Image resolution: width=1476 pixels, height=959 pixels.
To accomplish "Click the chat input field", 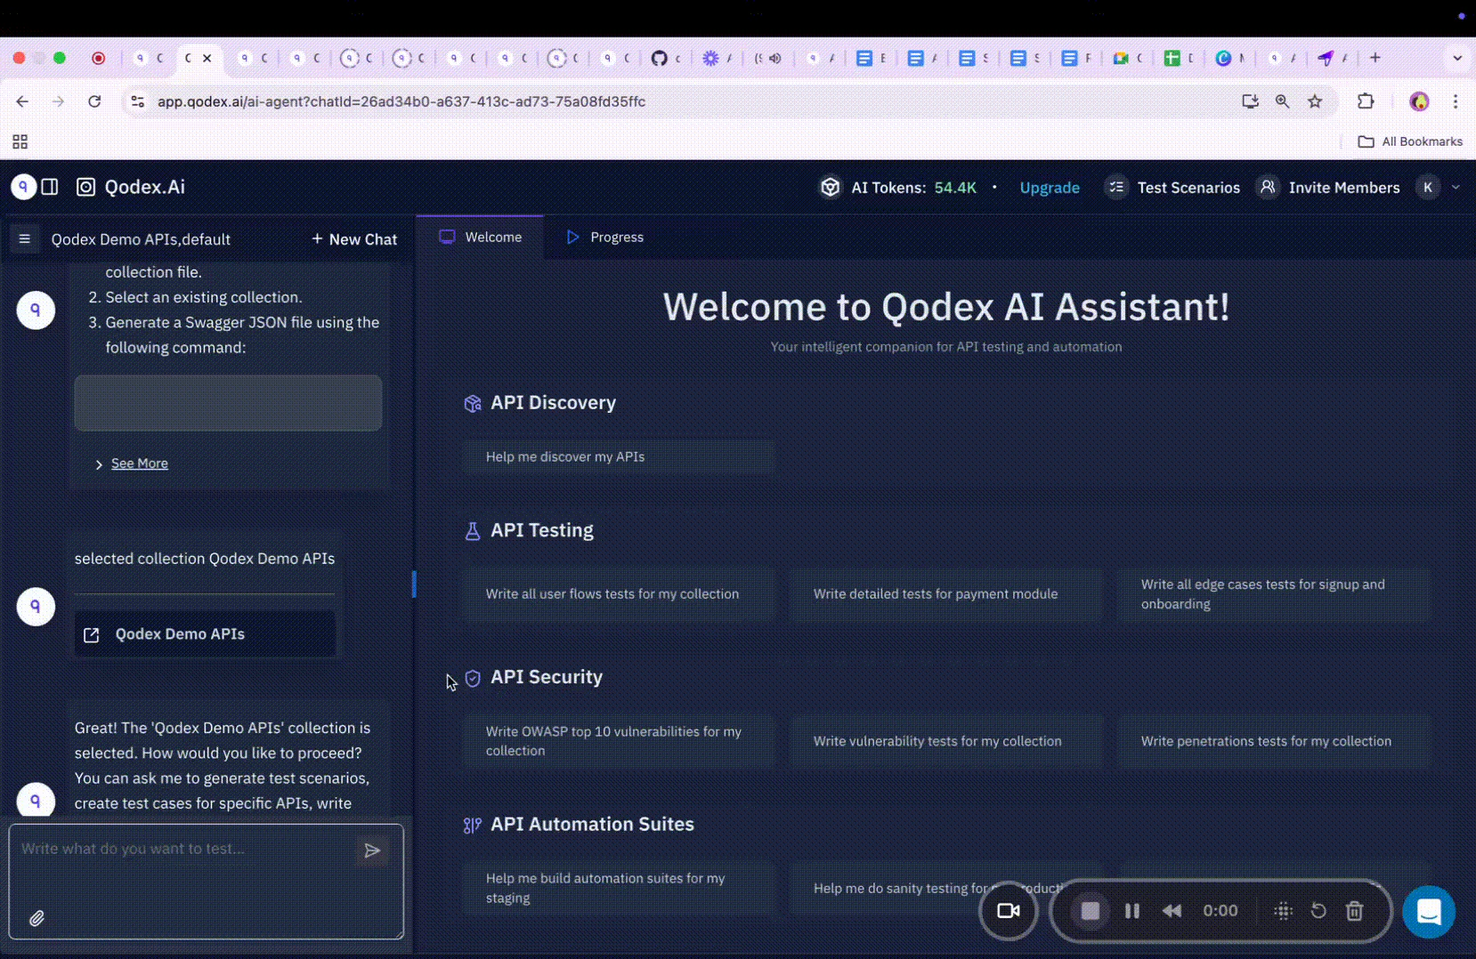I will (178, 849).
